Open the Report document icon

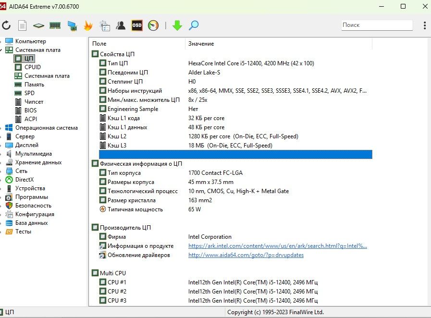pos(22,25)
